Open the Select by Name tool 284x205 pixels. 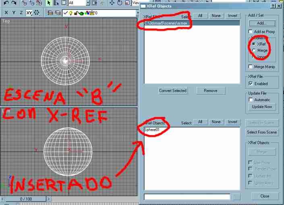(56, 3)
